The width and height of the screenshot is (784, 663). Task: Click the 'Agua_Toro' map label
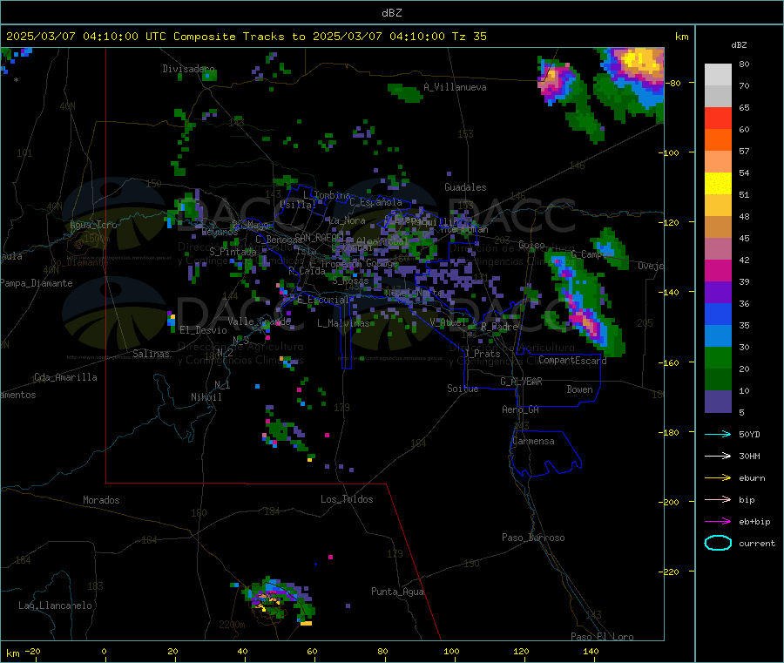(93, 225)
